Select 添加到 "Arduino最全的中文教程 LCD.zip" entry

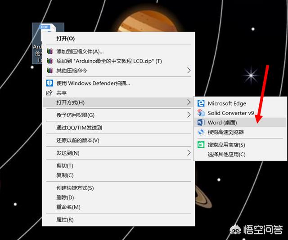[x=118, y=61]
